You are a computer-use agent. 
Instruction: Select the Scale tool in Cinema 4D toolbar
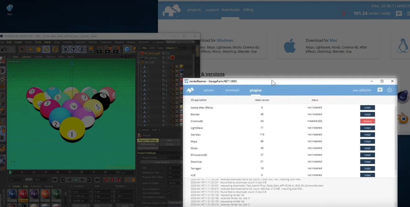click(x=38, y=49)
